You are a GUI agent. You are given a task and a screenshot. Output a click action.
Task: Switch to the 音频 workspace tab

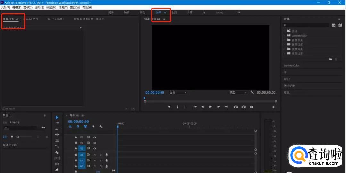click(174, 12)
